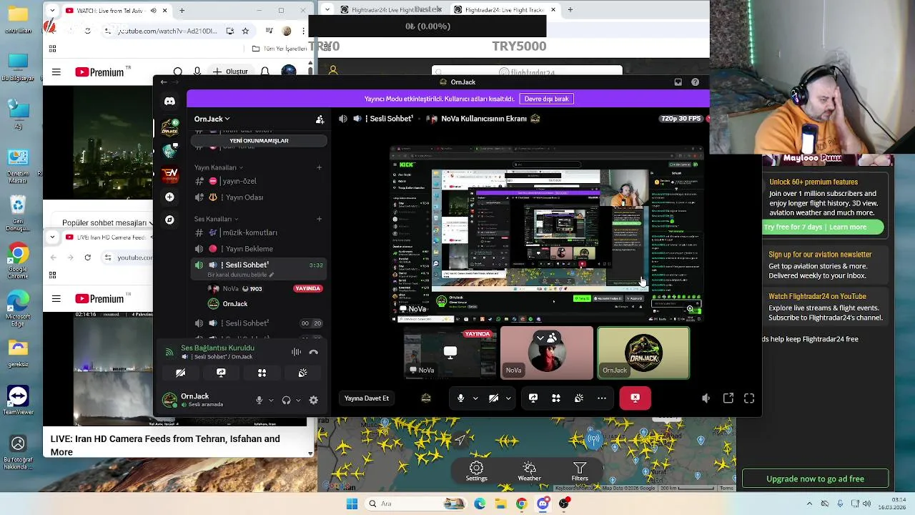The width and height of the screenshot is (915, 515).
Task: Disconnect from voice using the hang-up icon
Action: 313,352
